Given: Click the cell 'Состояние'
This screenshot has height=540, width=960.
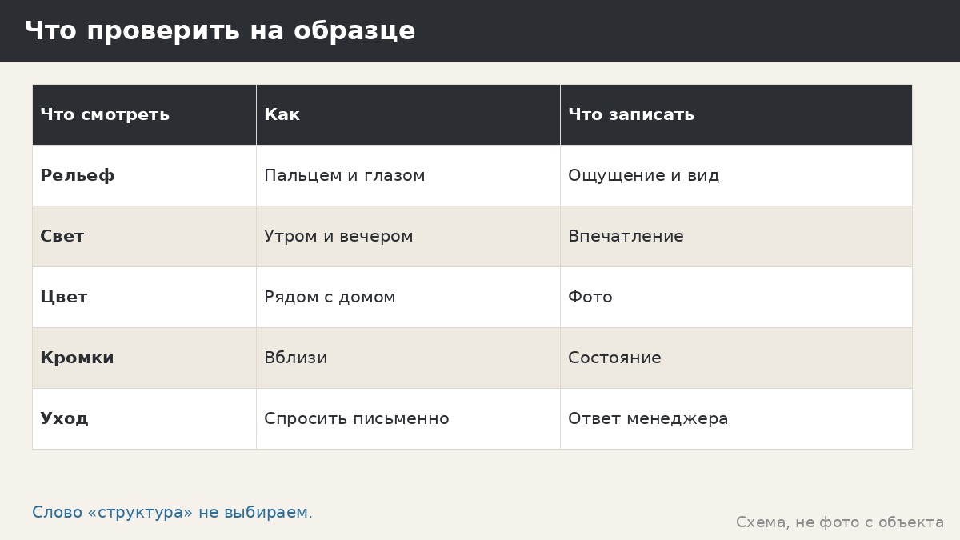Looking at the screenshot, I should 736,358.
